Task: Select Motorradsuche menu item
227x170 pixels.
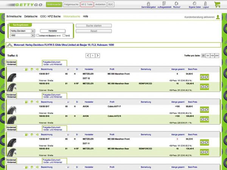Action: [x=72, y=17]
